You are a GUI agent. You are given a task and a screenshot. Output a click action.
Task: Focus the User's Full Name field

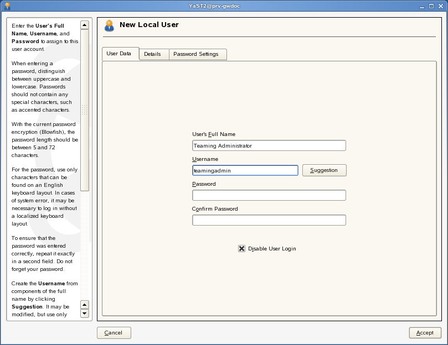click(x=269, y=145)
